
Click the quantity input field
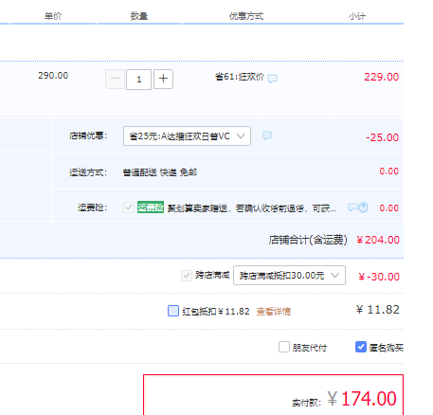[138, 80]
